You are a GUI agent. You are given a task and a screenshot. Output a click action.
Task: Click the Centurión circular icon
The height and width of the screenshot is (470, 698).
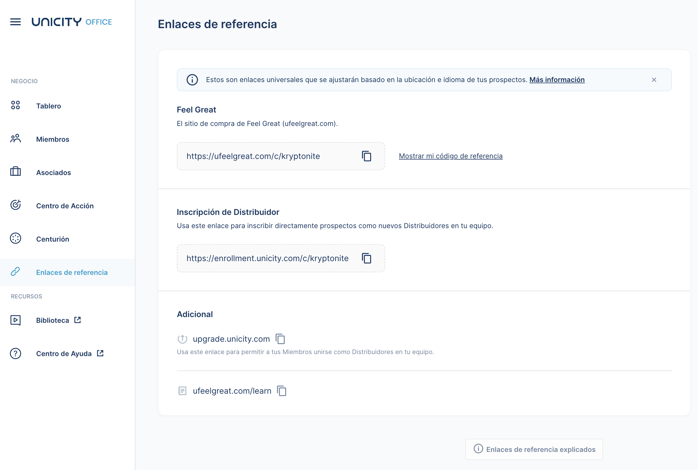pyautogui.click(x=15, y=238)
